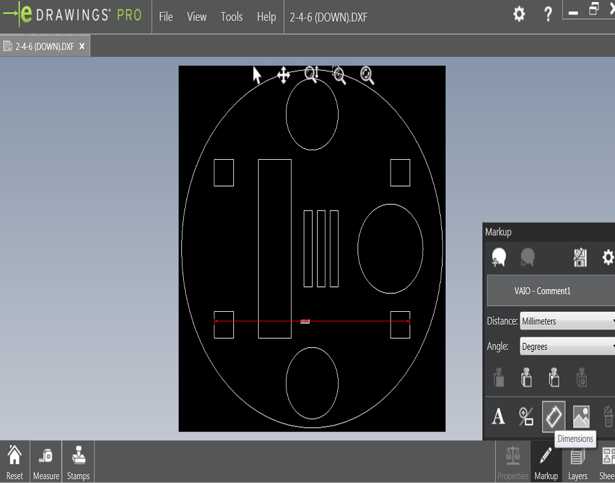Select the Text markup tool
615x483 pixels.
pos(498,416)
